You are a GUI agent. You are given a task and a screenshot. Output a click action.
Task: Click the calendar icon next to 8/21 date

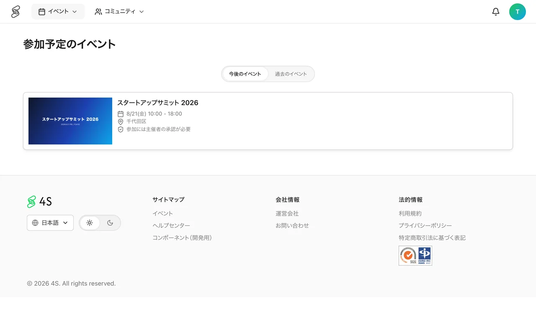click(x=121, y=114)
